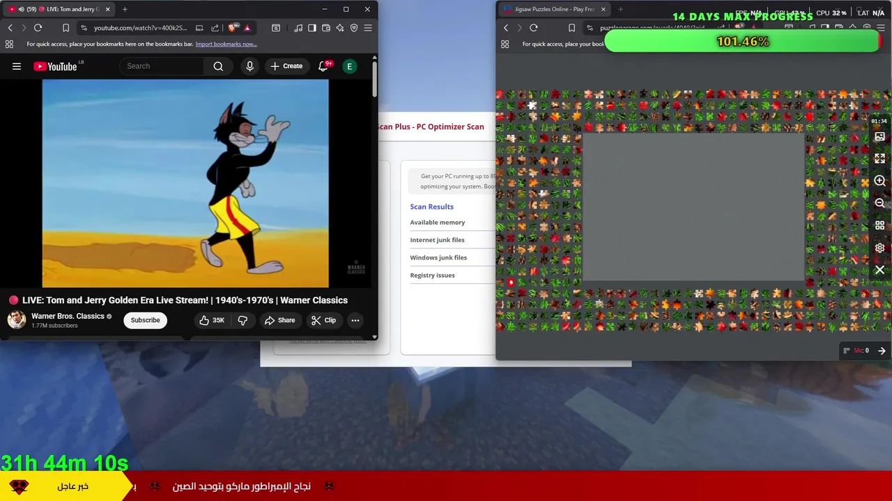Reload the puzzle page
The width and height of the screenshot is (892, 501).
point(534,28)
